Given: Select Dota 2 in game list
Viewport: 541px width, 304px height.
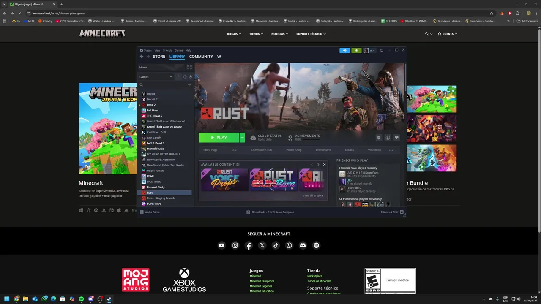Looking at the screenshot, I should click(x=151, y=105).
